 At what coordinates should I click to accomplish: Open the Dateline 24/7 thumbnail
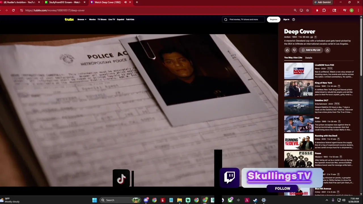299,106
